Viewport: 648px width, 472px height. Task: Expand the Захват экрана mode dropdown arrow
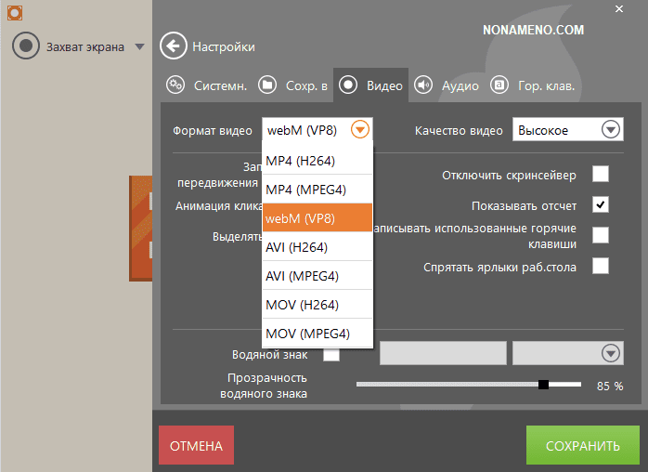pyautogui.click(x=139, y=46)
